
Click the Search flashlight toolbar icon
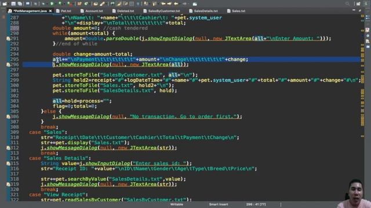click(102, 4)
